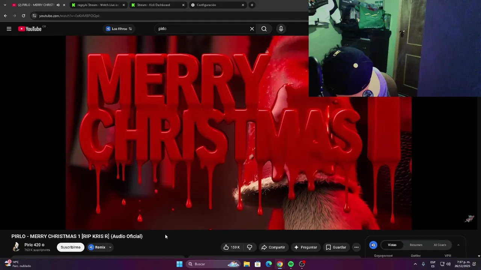Select the youtube.com address bar URL
Image resolution: width=481 pixels, height=270 pixels.
(70, 16)
